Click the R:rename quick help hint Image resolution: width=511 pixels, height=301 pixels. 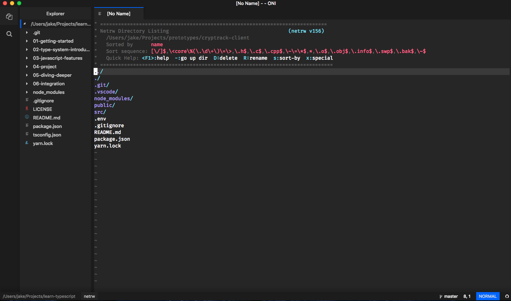[x=255, y=58]
